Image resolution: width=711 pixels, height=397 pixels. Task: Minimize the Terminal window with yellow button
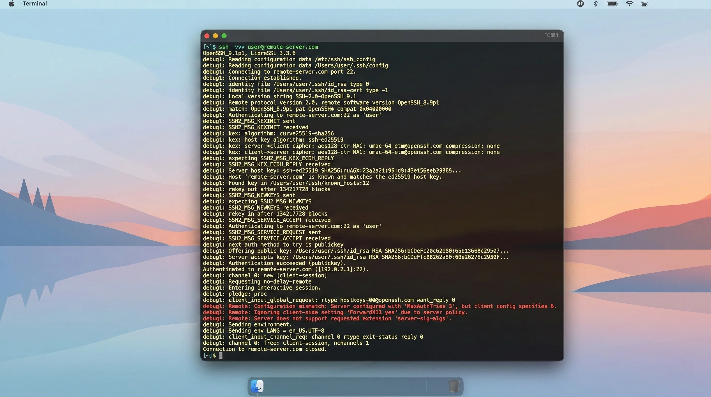(x=215, y=36)
